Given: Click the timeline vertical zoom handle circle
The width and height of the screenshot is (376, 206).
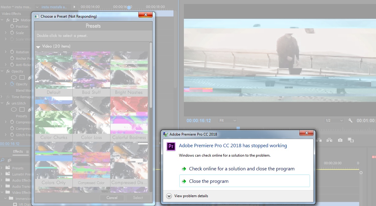Looking at the screenshot, I should pyautogui.click(x=361, y=173).
